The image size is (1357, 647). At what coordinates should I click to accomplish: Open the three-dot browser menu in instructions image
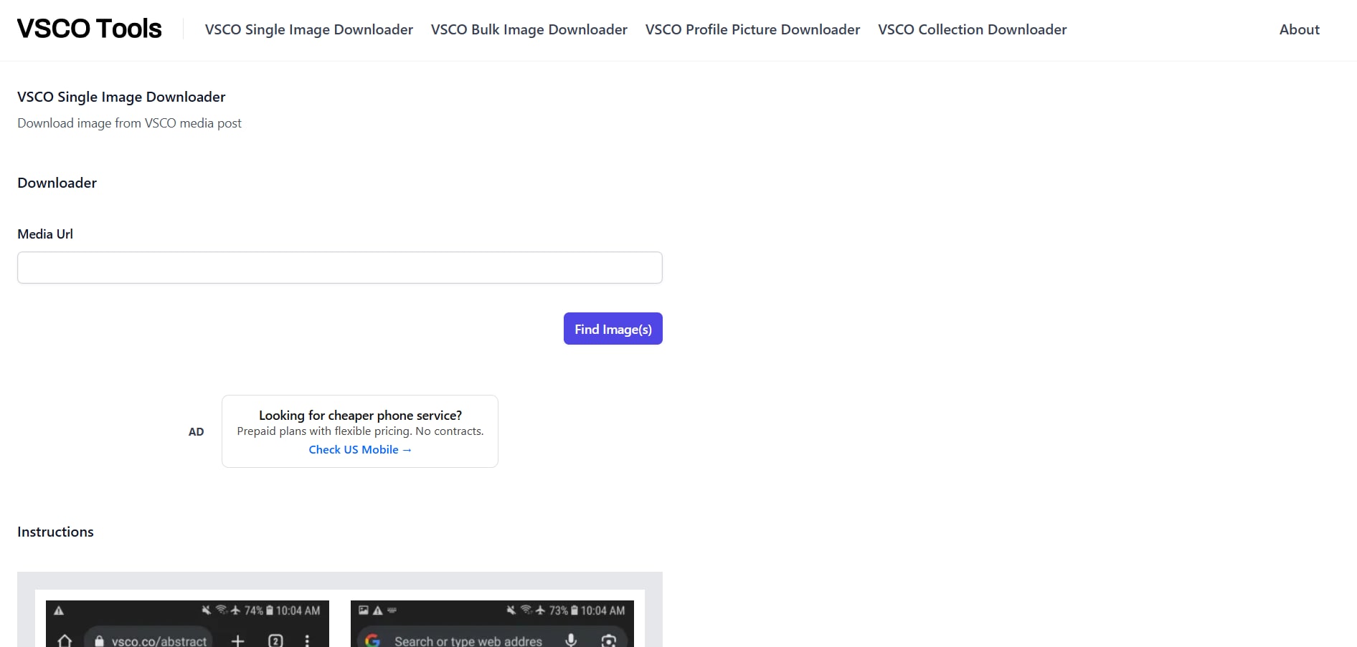tap(308, 641)
